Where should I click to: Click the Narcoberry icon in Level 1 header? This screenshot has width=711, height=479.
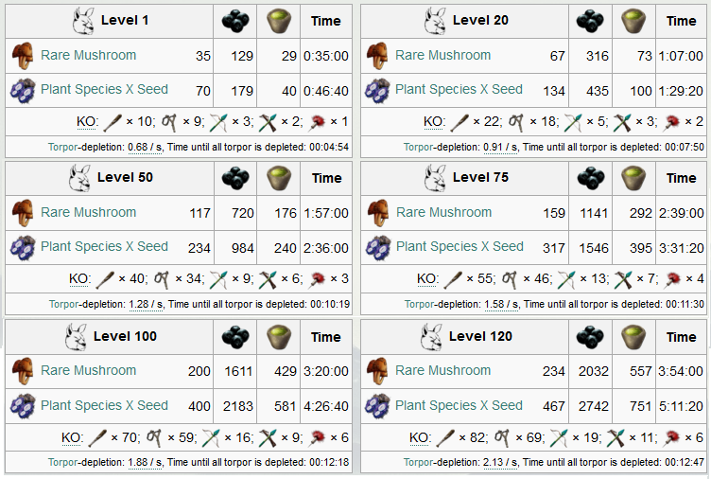(x=235, y=22)
